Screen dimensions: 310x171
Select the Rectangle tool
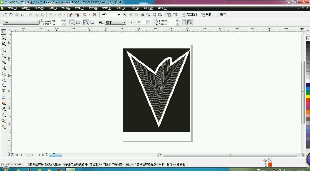pos(3,67)
